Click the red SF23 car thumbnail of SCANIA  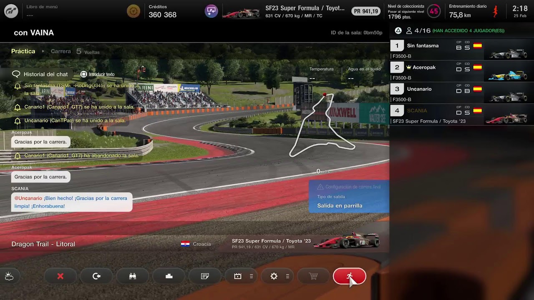(506, 118)
